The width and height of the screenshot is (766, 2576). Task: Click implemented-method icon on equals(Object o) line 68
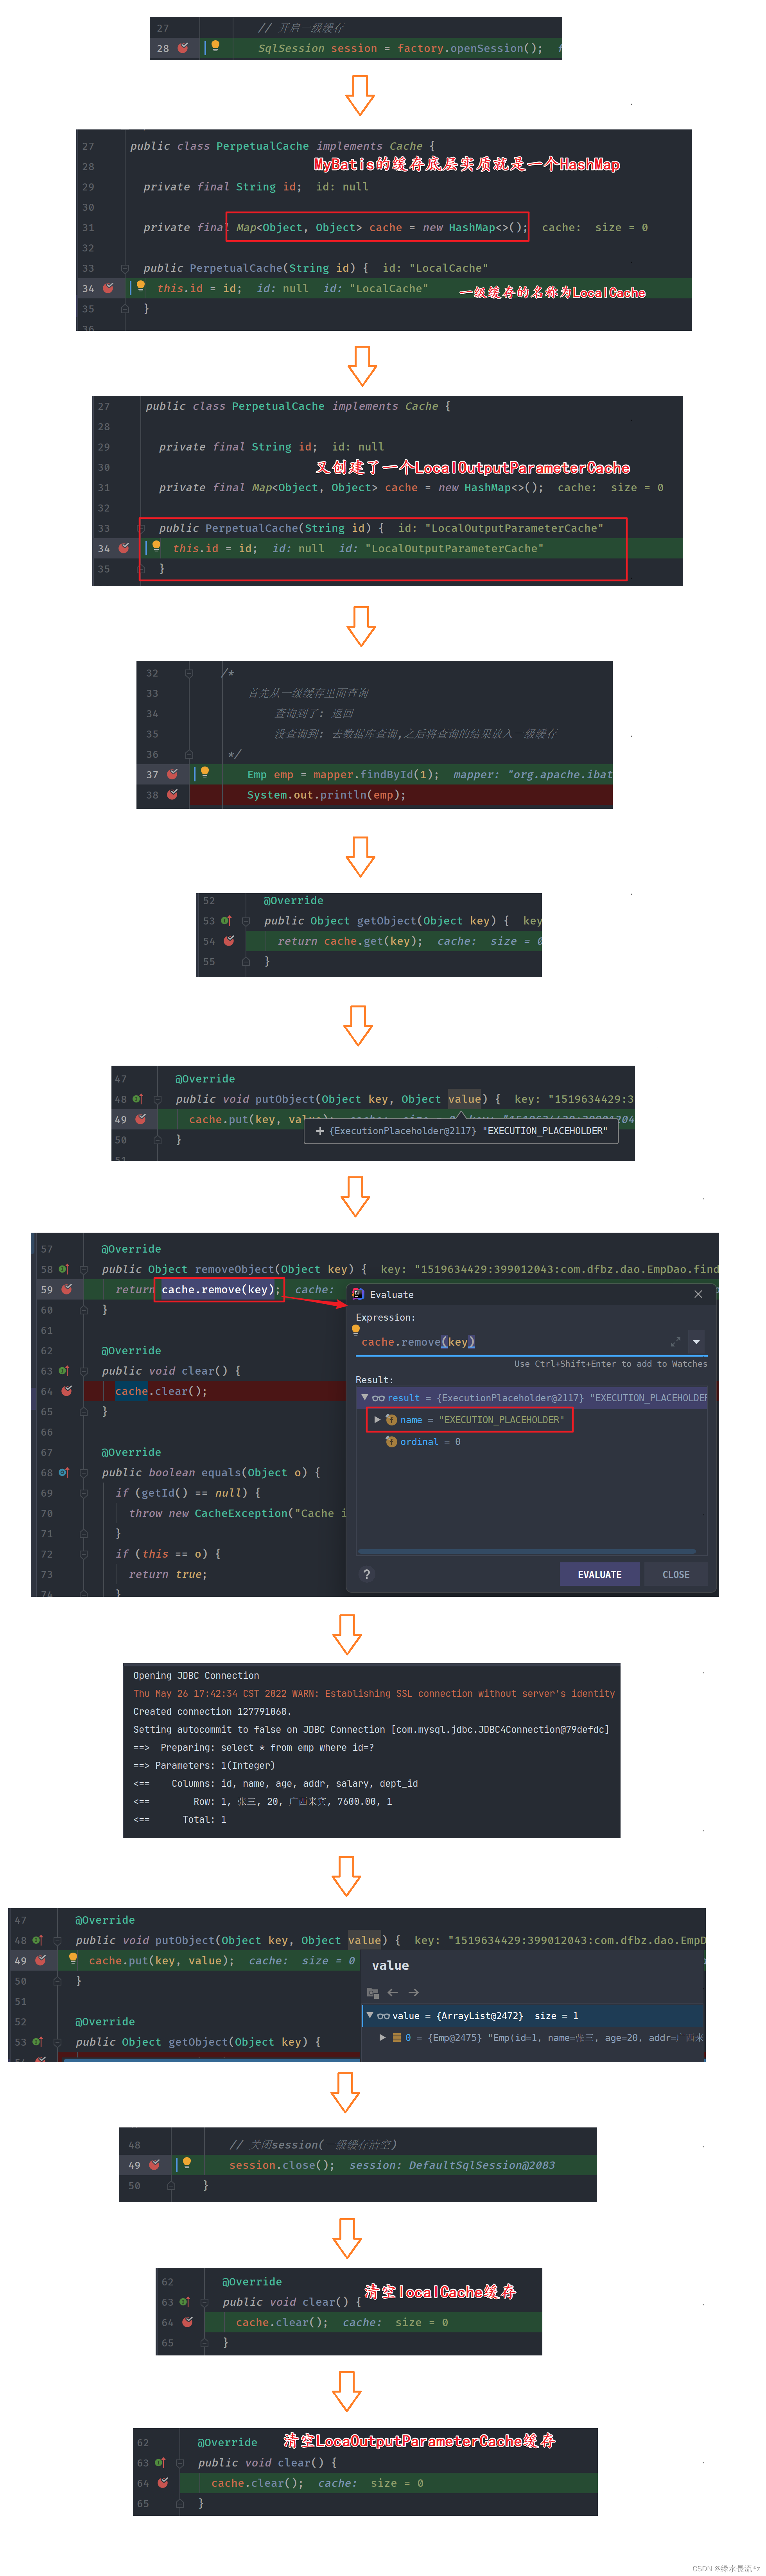64,1472
